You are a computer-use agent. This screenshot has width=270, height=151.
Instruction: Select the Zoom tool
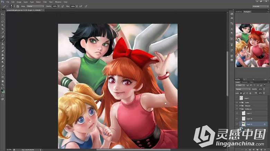click(2, 84)
